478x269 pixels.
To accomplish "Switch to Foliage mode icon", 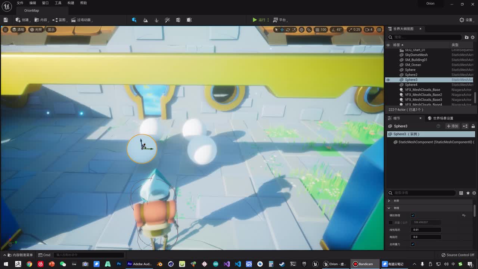I will (156, 20).
